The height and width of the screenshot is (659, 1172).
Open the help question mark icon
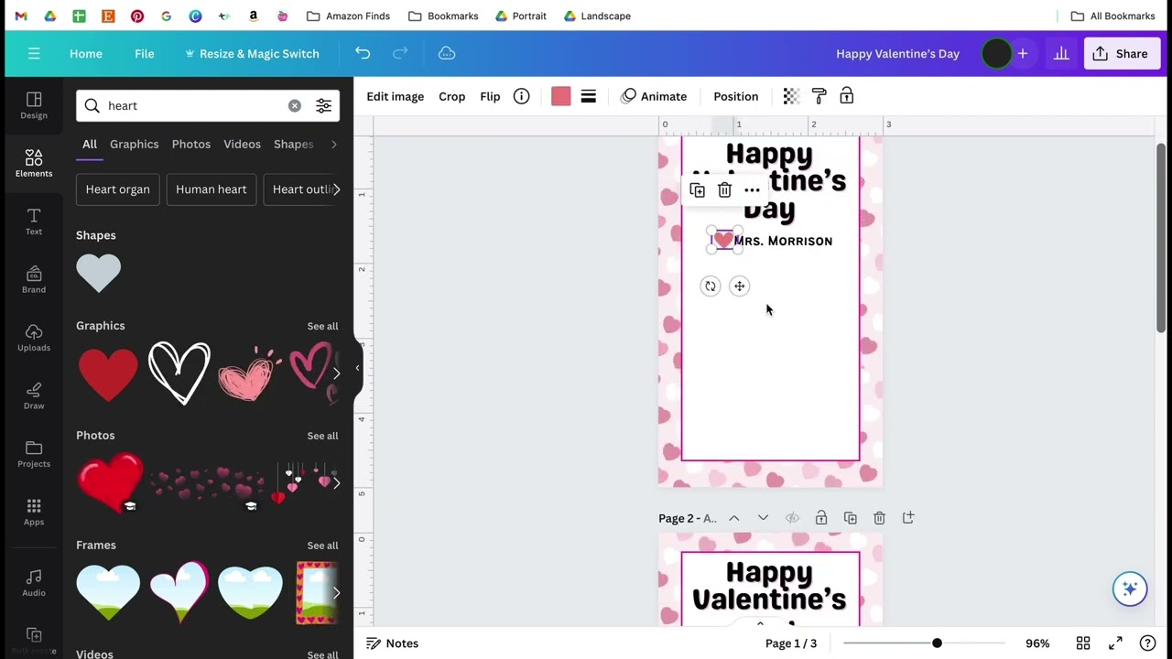pyautogui.click(x=1147, y=643)
